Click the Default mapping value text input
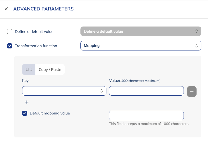Screen dimensions: 208x142 click(146, 115)
